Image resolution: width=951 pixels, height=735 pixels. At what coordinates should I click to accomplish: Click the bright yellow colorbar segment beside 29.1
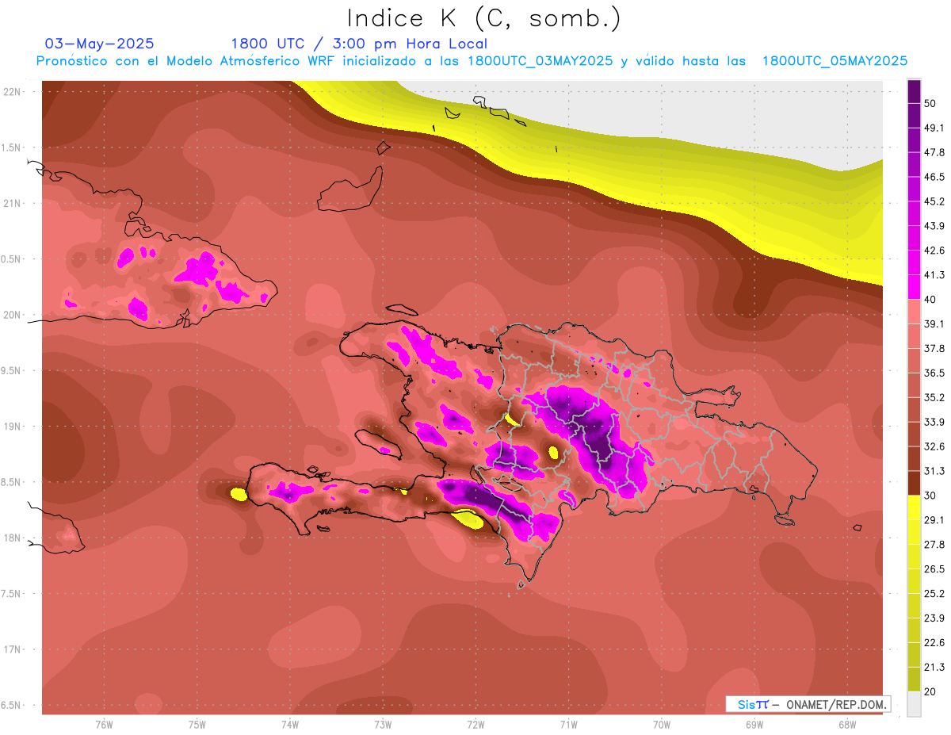[x=914, y=507]
